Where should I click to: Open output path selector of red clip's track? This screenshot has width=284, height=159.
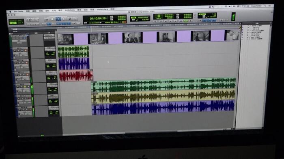(x=51, y=74)
